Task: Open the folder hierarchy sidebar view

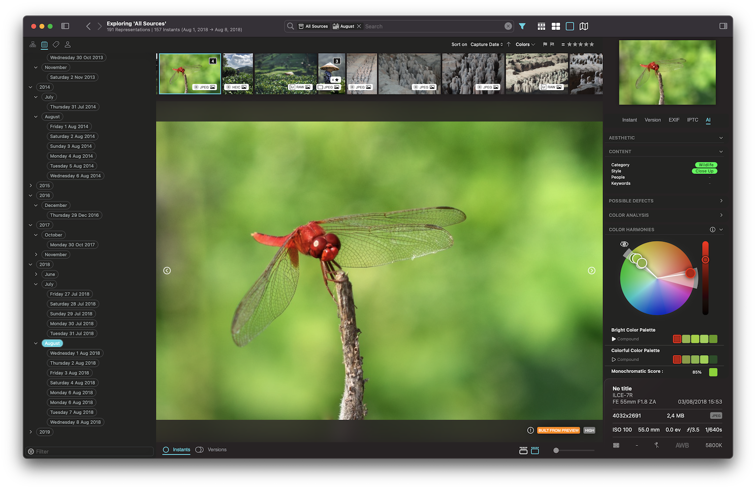Action: [x=32, y=44]
